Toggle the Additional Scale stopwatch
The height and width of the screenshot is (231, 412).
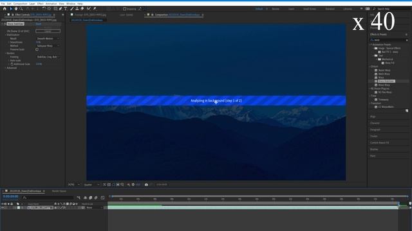coord(12,64)
